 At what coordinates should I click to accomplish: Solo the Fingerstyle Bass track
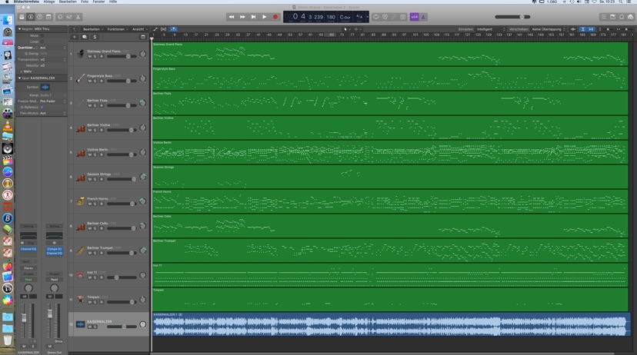[x=95, y=81]
